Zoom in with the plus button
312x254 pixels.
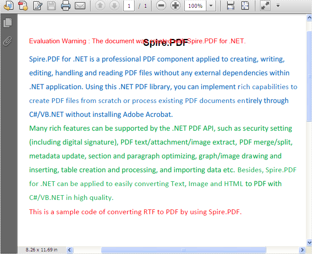coord(175,6)
